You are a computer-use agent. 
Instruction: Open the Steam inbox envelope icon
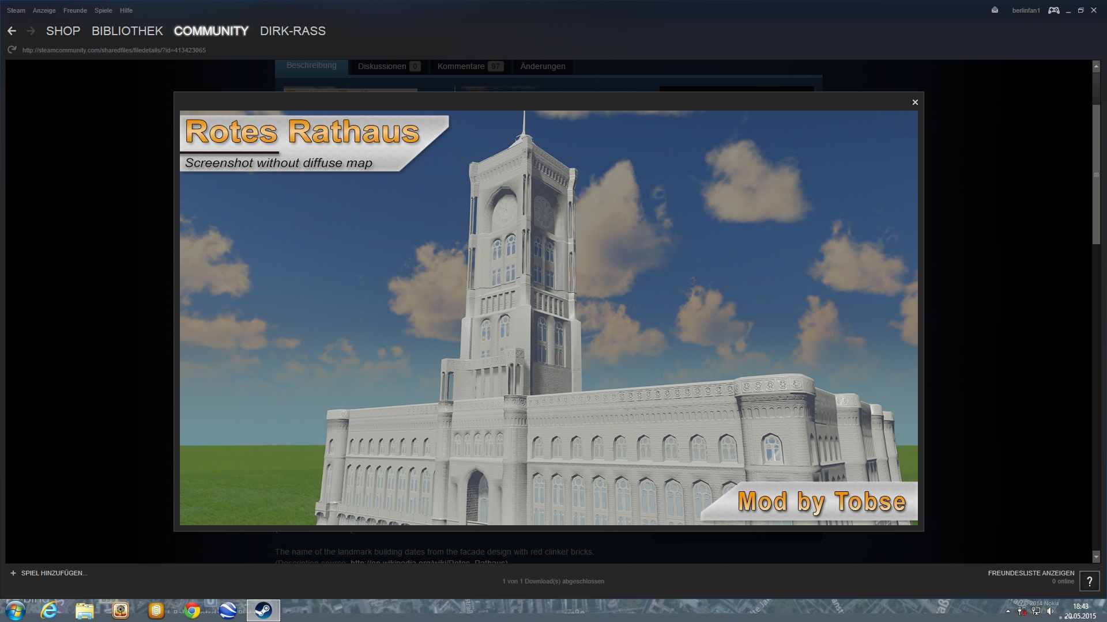(x=995, y=10)
